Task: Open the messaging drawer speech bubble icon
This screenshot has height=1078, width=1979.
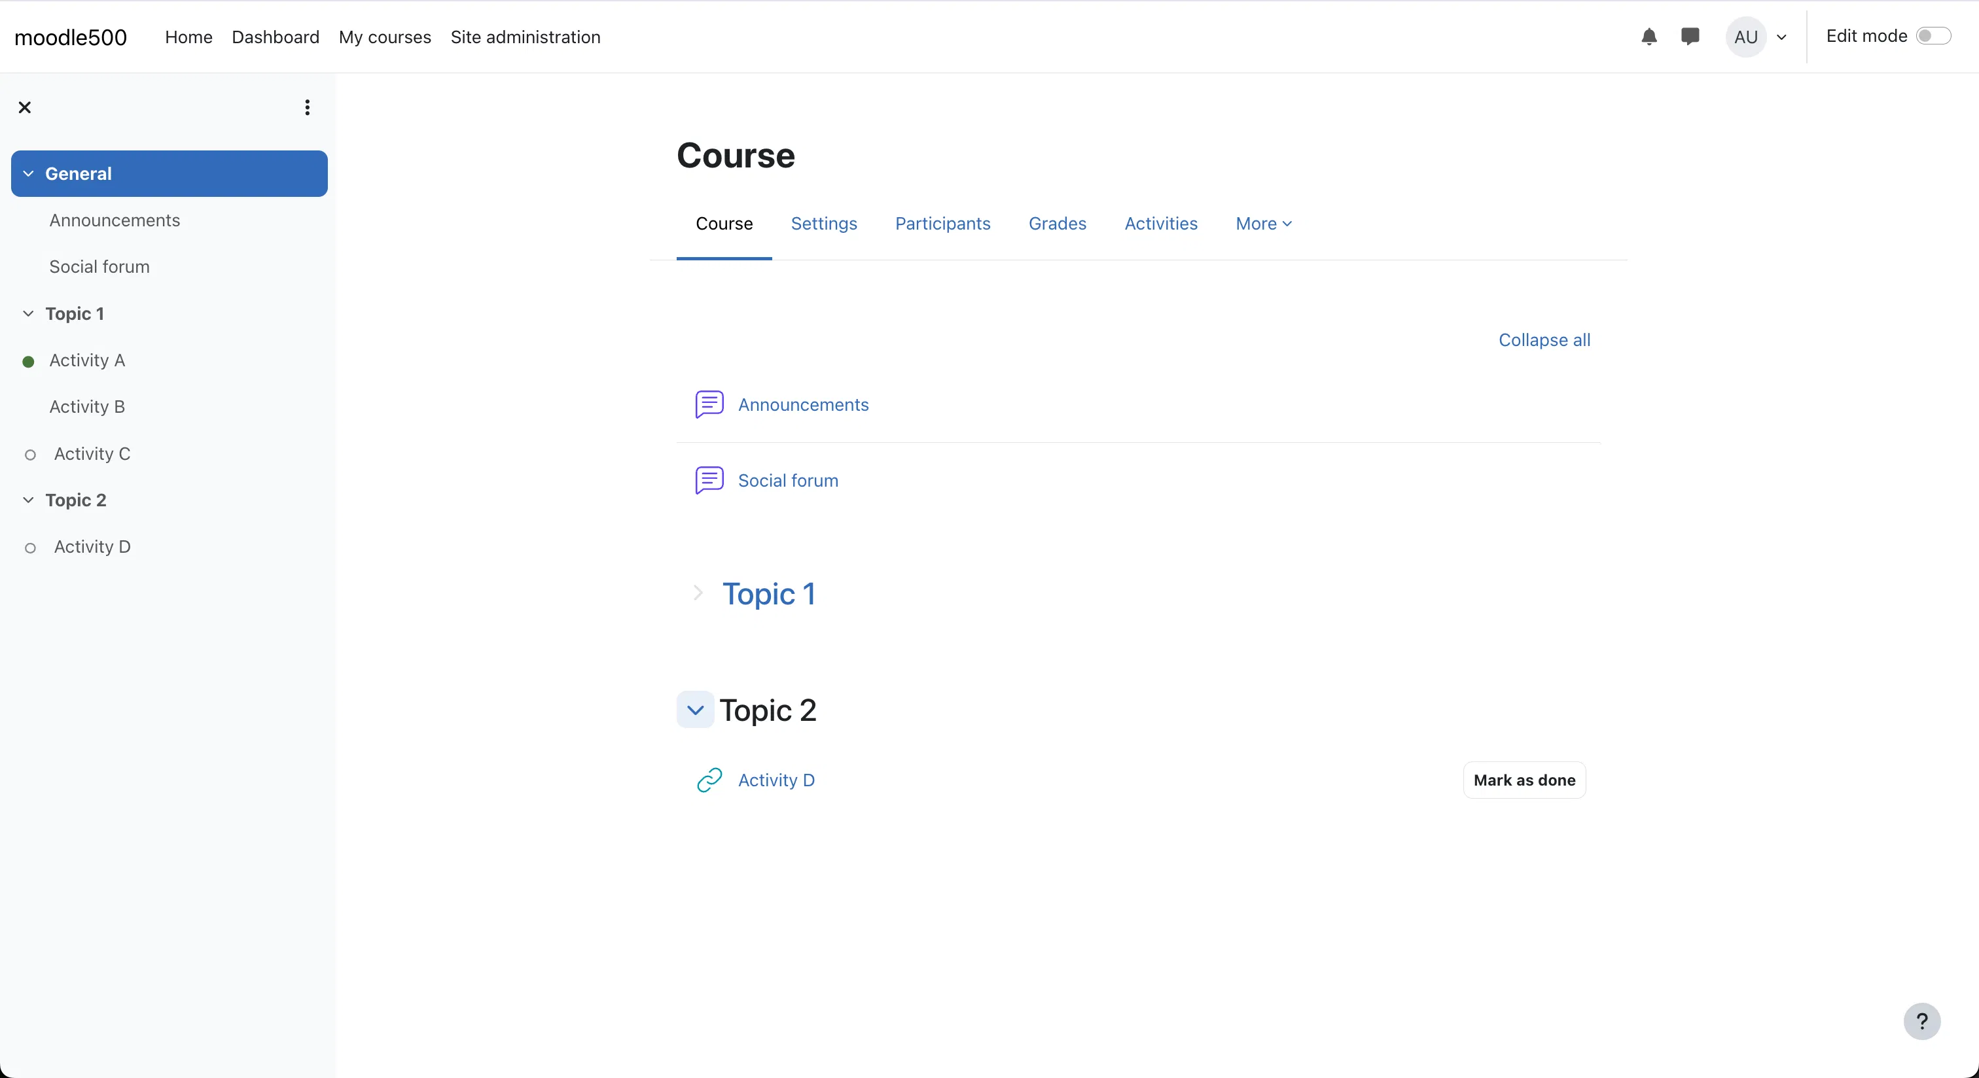Action: pyautogui.click(x=1689, y=36)
